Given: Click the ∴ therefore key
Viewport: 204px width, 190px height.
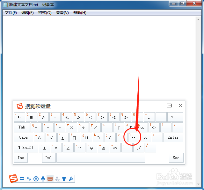Looking at the screenshot, I should (145, 137).
